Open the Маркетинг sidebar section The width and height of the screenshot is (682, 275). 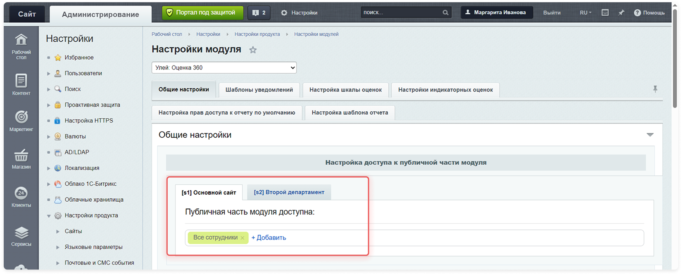point(21,118)
